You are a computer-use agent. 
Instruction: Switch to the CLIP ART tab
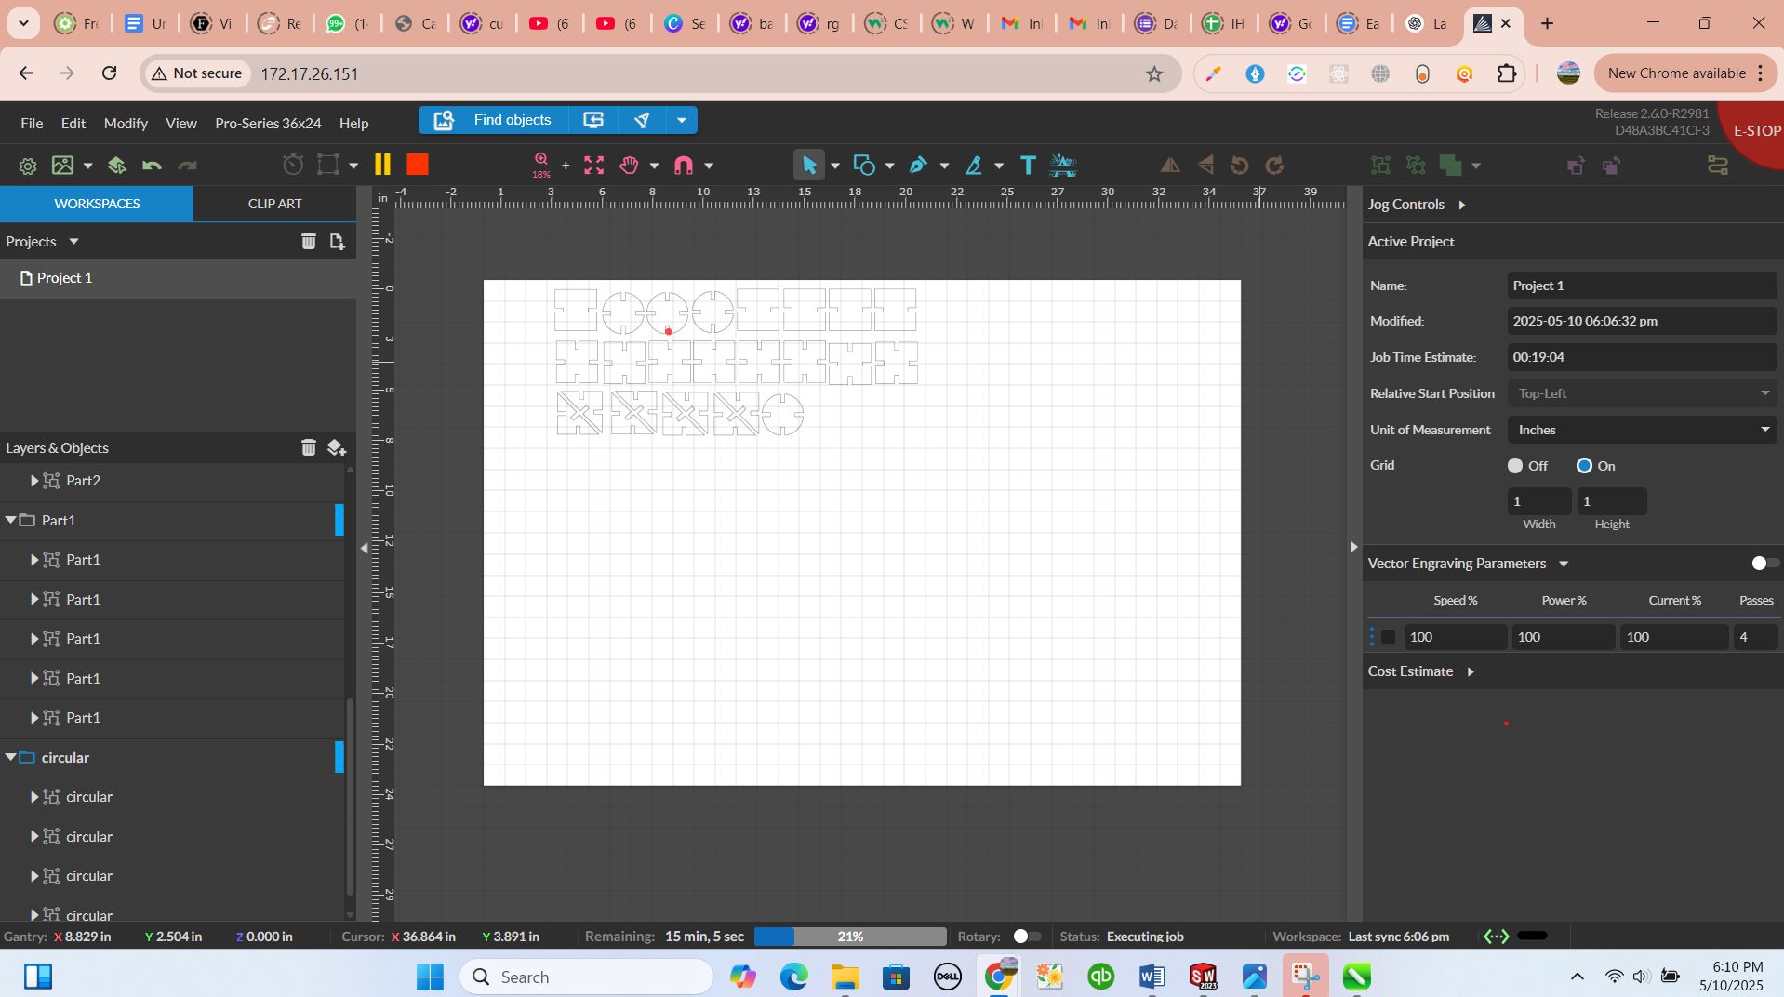point(274,204)
